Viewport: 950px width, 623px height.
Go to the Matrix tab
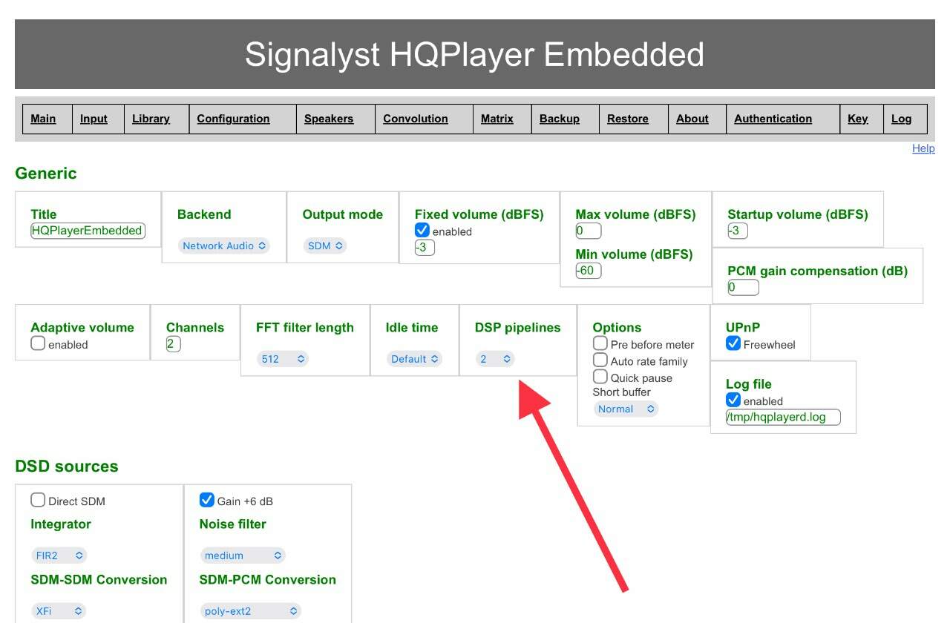coord(497,119)
